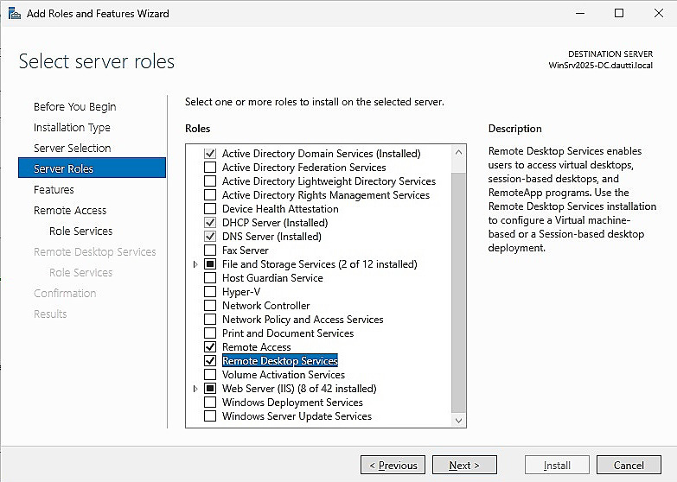677x482 pixels.
Task: Open Server Selection step
Action: pyautogui.click(x=72, y=148)
